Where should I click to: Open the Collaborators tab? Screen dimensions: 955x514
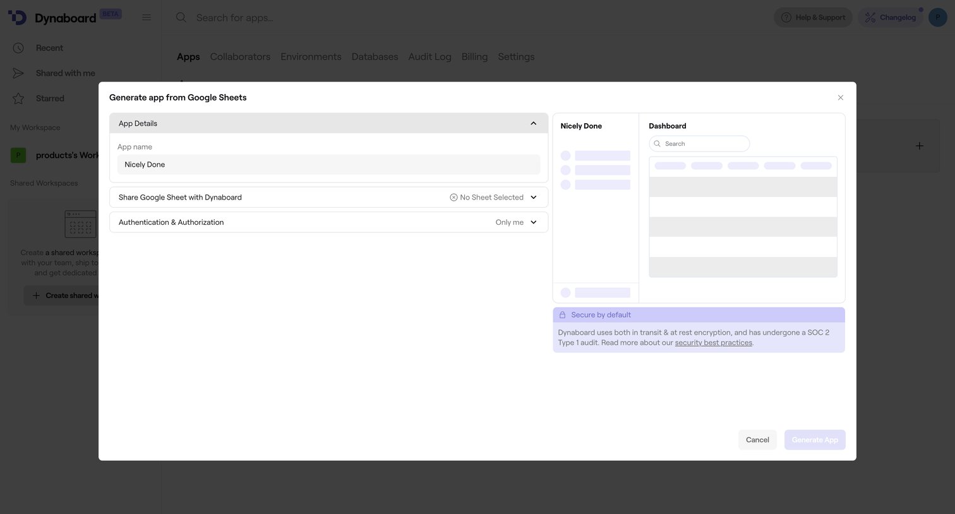point(240,57)
